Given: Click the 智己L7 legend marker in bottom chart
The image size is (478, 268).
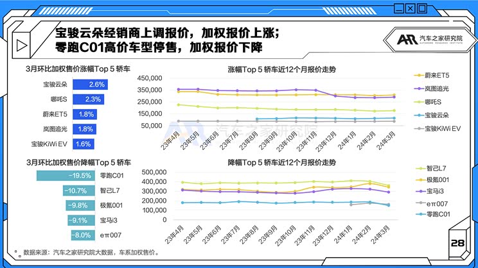Looking at the screenshot, I should pyautogui.click(x=418, y=167).
